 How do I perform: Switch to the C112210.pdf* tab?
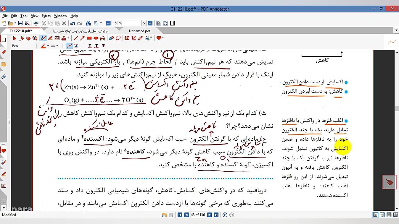point(21,31)
